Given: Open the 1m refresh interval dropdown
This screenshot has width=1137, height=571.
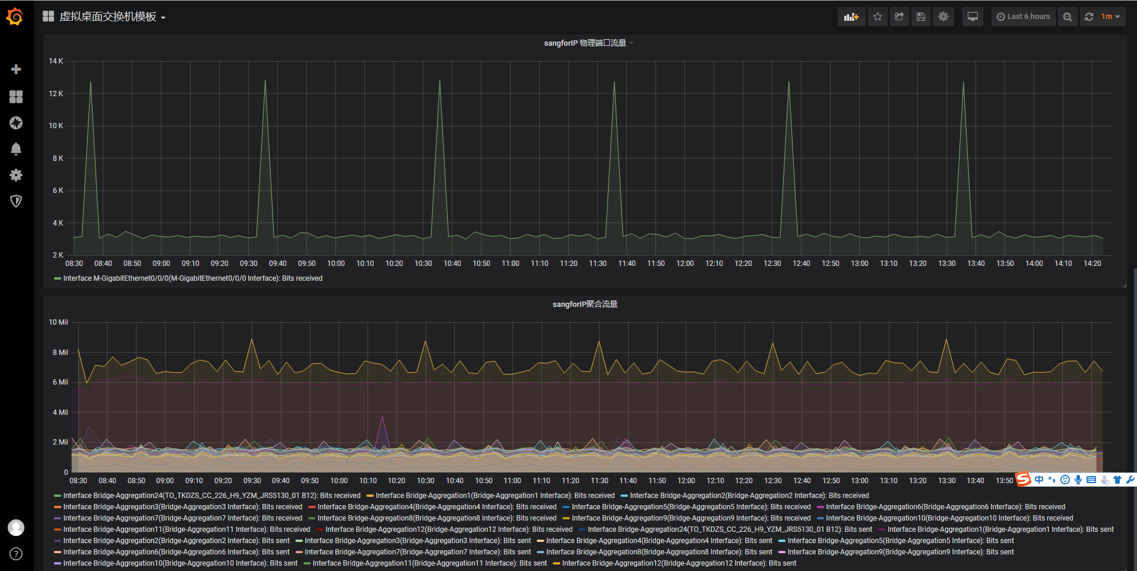Looking at the screenshot, I should point(1109,17).
